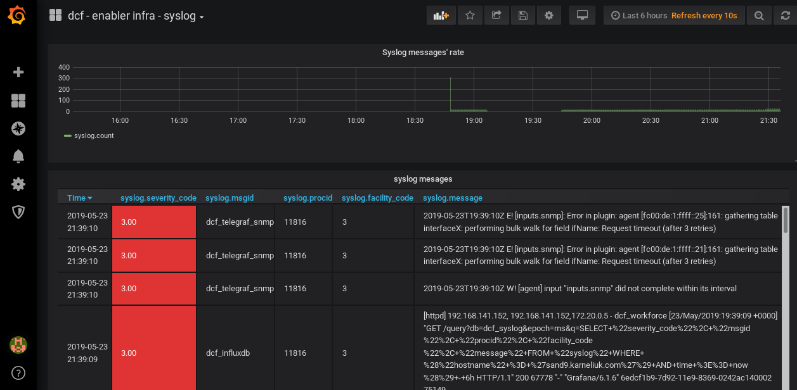Image resolution: width=797 pixels, height=390 pixels.
Task: Share the dashboard
Action: [496, 16]
